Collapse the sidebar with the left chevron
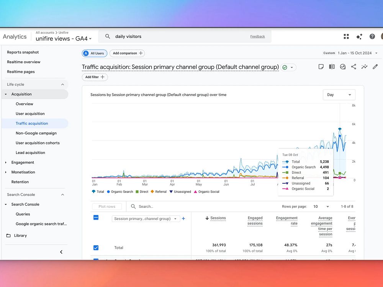The height and width of the screenshot is (287, 383). click(x=61, y=252)
